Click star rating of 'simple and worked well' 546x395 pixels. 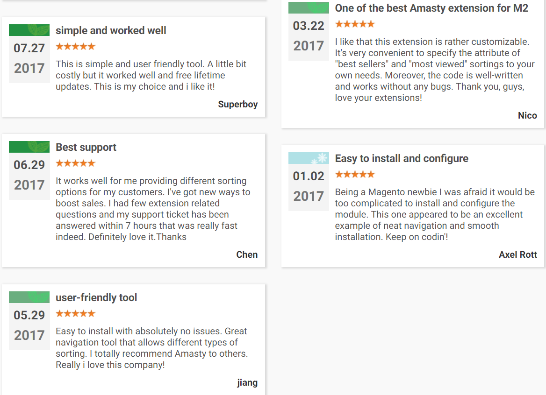click(x=76, y=46)
